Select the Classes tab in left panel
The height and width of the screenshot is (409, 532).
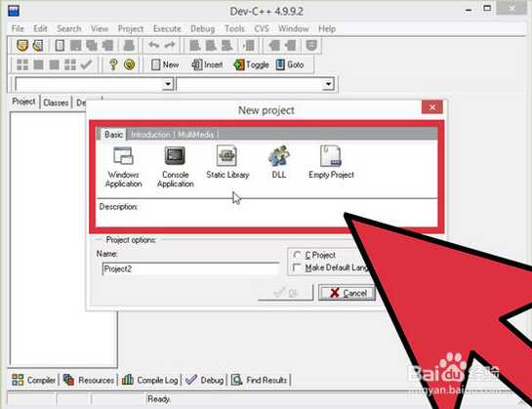(56, 102)
